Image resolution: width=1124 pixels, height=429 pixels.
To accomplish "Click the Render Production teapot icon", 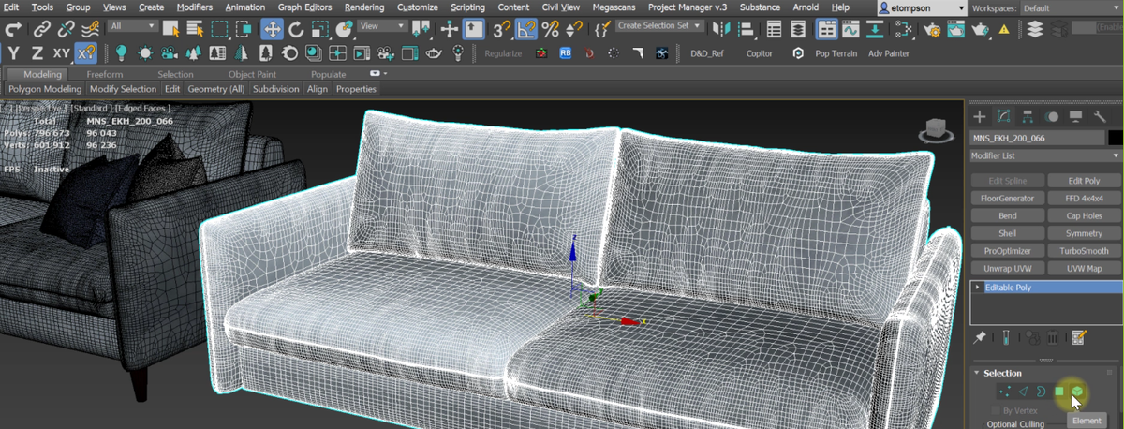I will coord(982,29).
